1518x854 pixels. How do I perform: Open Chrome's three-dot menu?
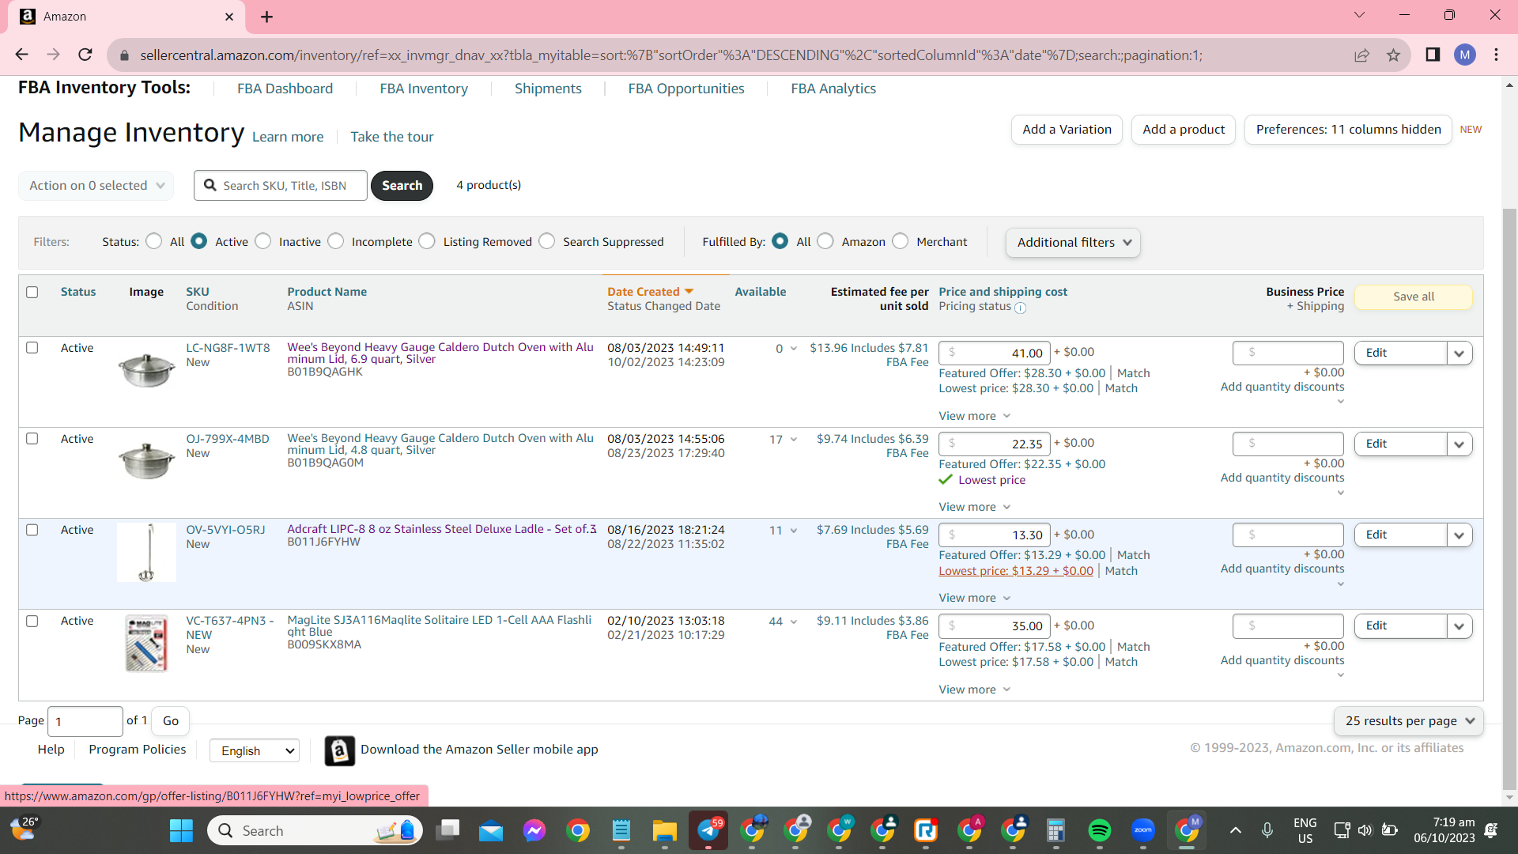pos(1496,55)
